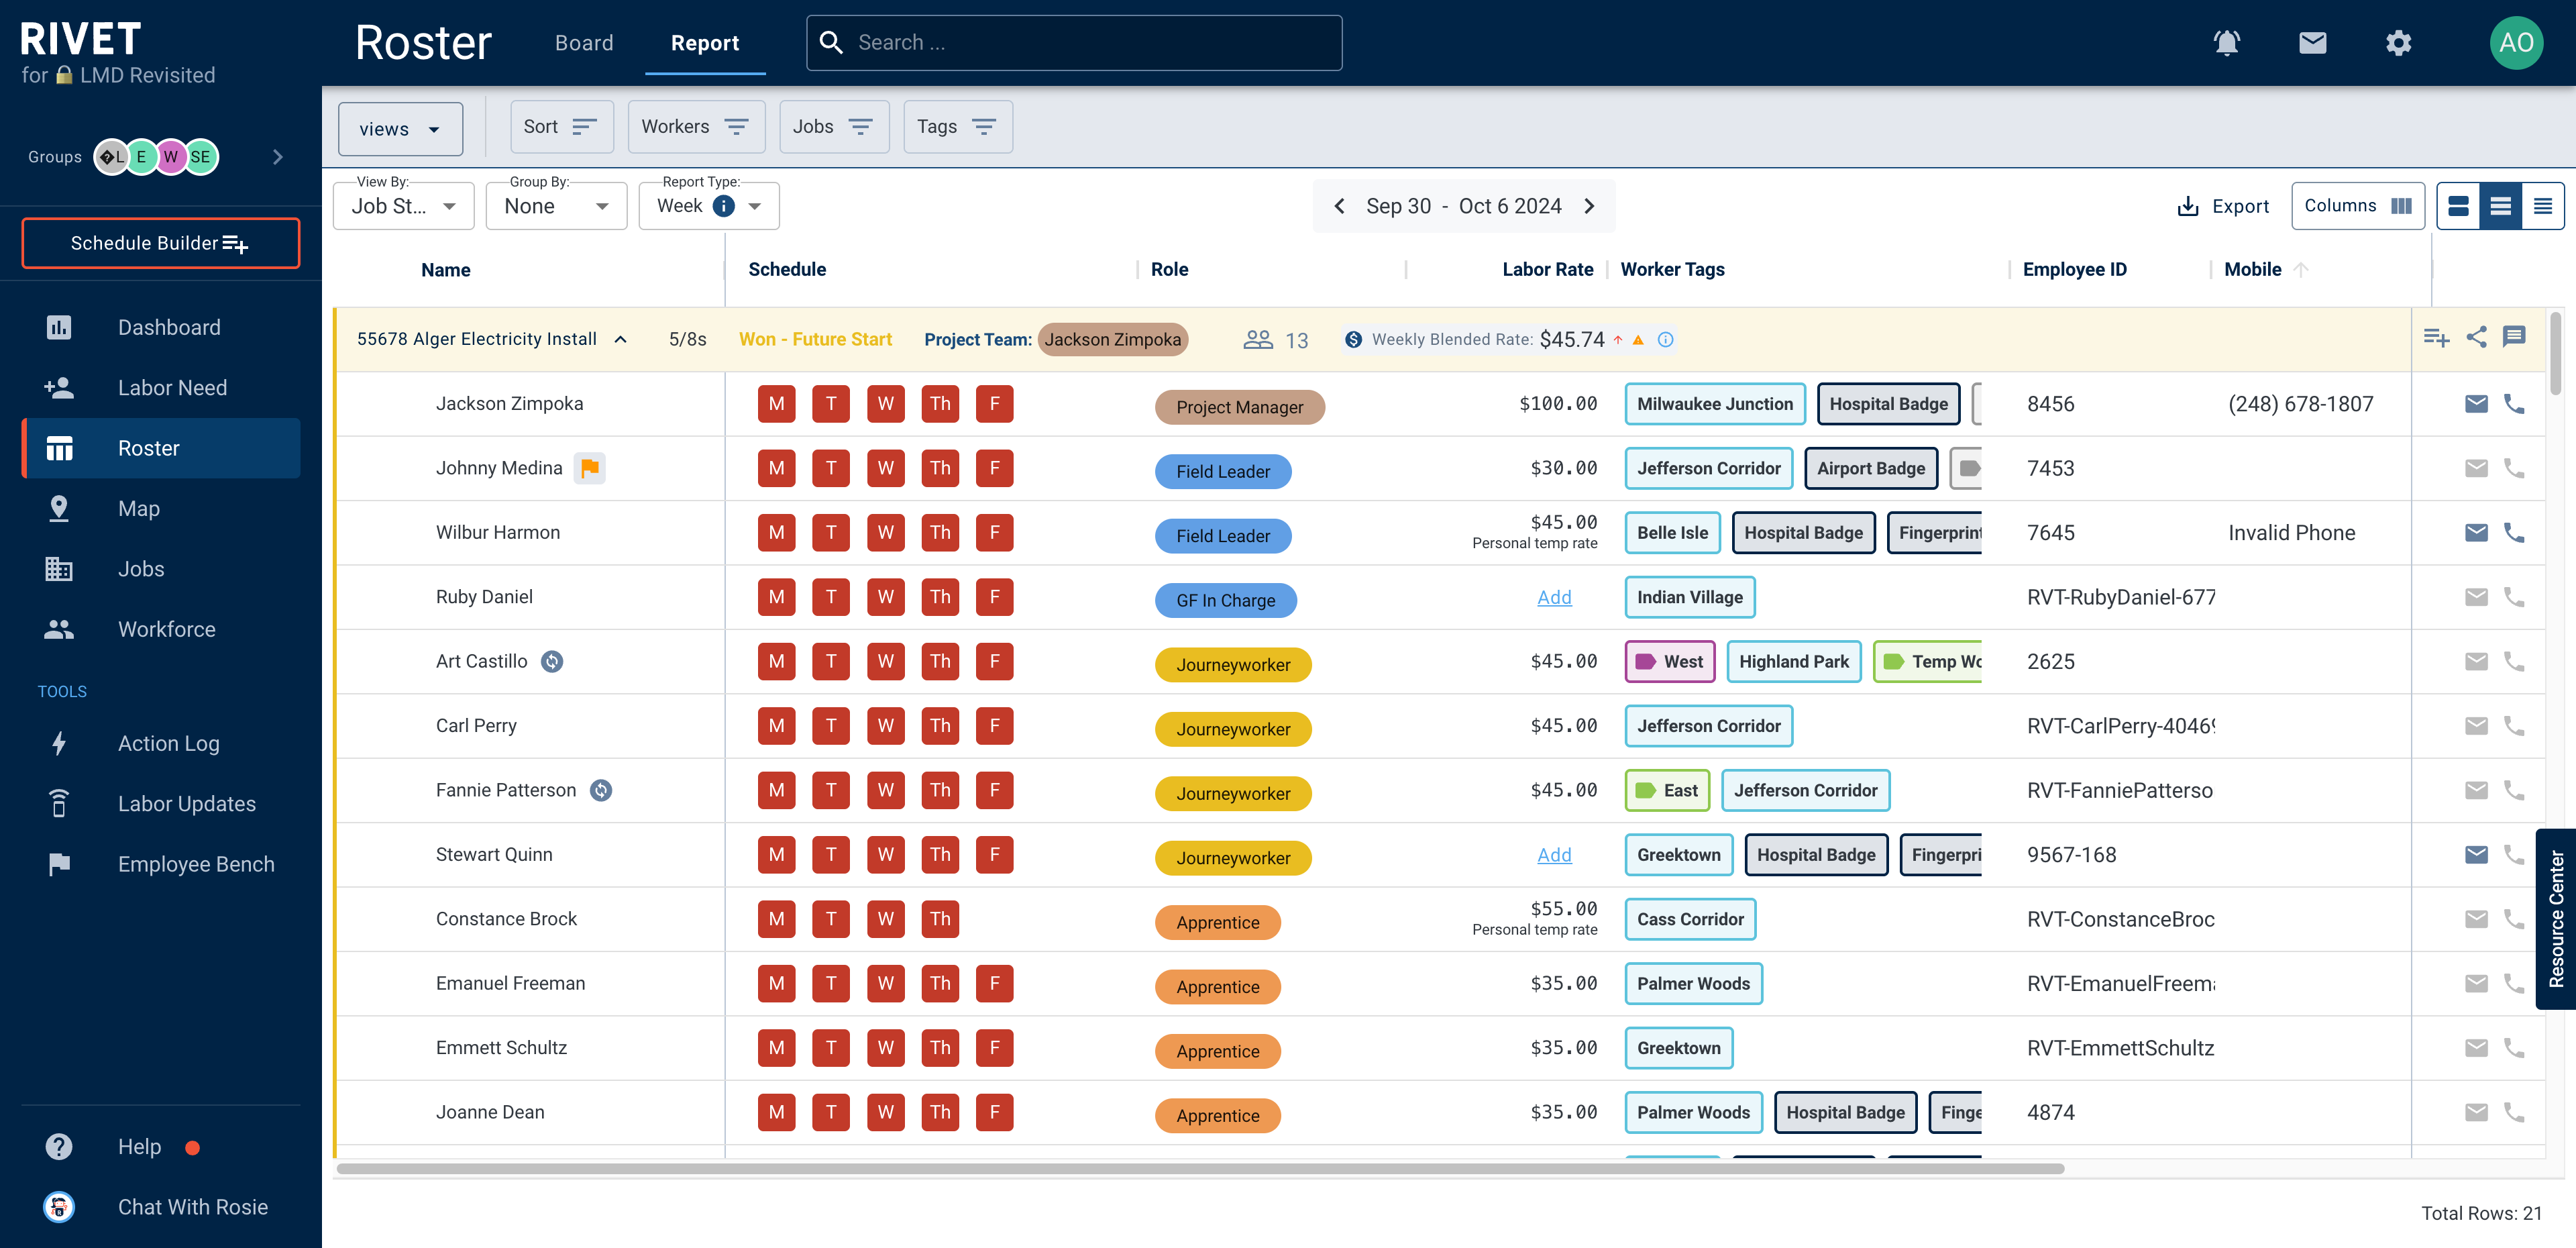Click the Jobs building icon in sidebar
Image resolution: width=2576 pixels, height=1248 pixels.
tap(59, 568)
